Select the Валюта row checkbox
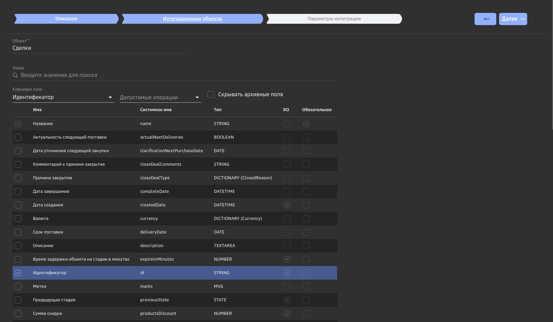The height and width of the screenshot is (322, 553). click(x=18, y=219)
